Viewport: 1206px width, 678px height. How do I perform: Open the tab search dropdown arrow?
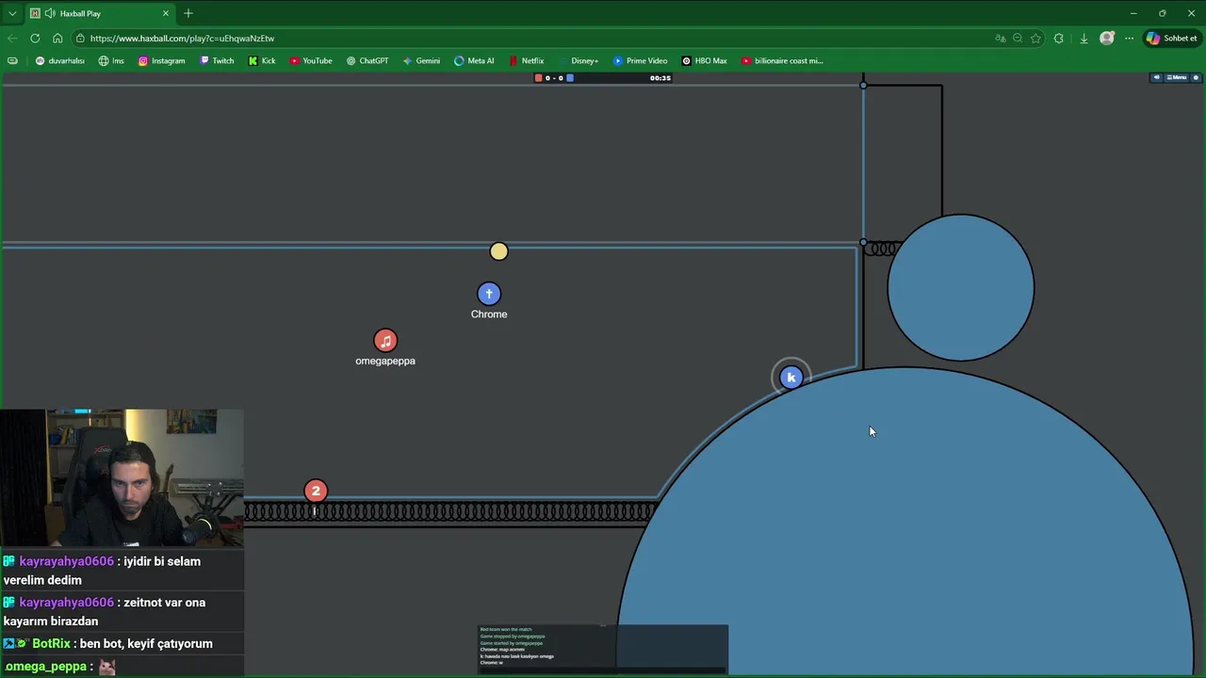point(12,13)
